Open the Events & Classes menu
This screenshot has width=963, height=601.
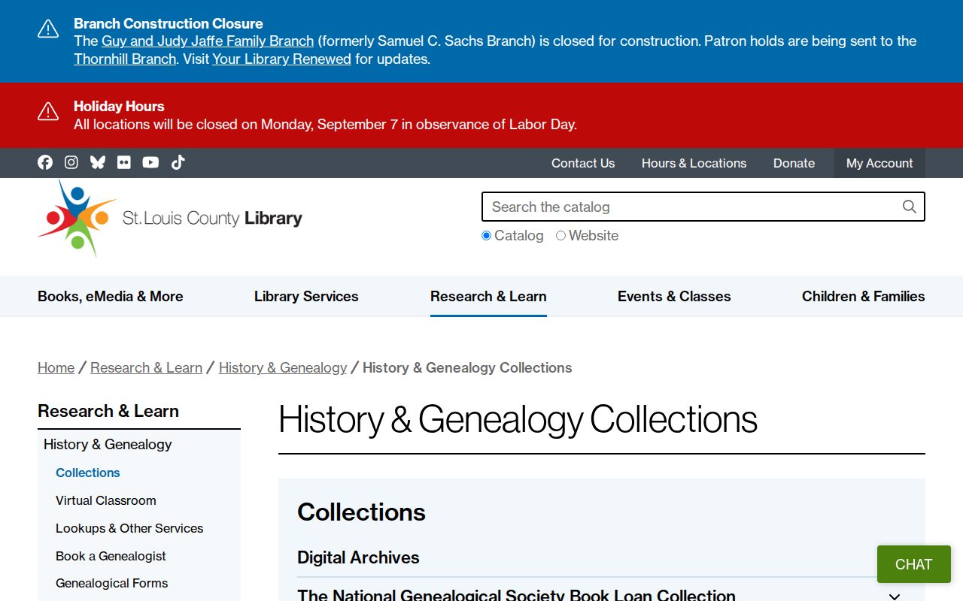[674, 296]
